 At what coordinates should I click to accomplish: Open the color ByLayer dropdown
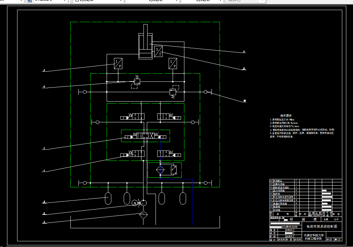(99, 1)
